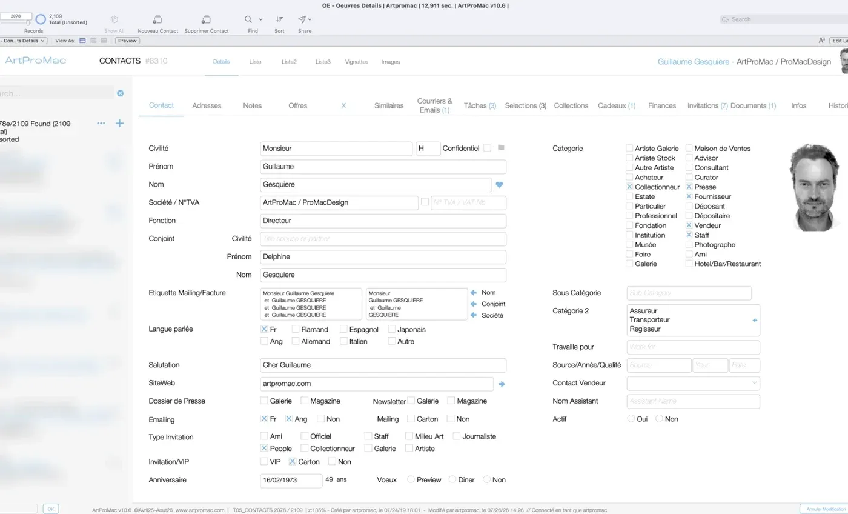This screenshot has height=514, width=848.
Task: Click into the Prénom field containing Guillaume
Action: coord(383,167)
